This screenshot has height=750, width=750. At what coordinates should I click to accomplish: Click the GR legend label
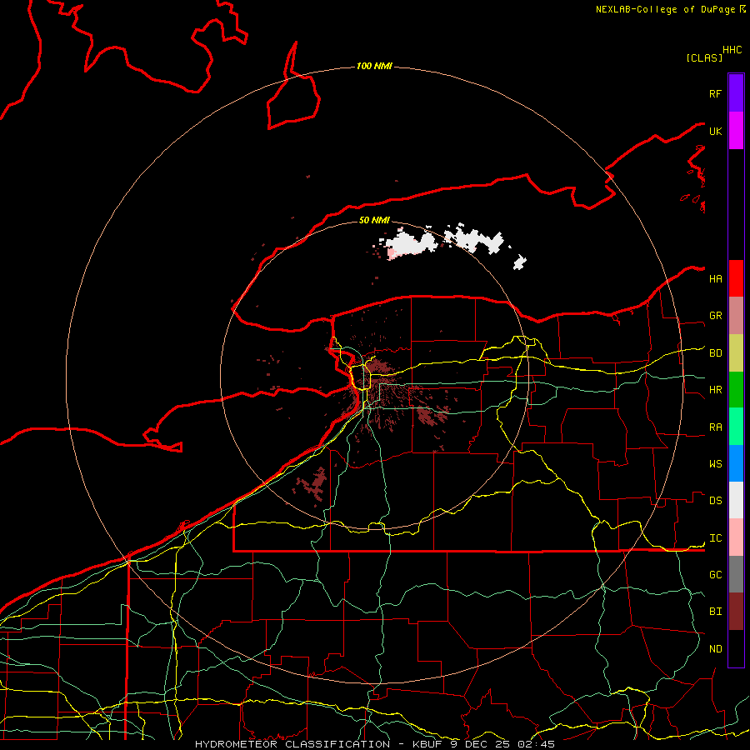[x=715, y=316]
